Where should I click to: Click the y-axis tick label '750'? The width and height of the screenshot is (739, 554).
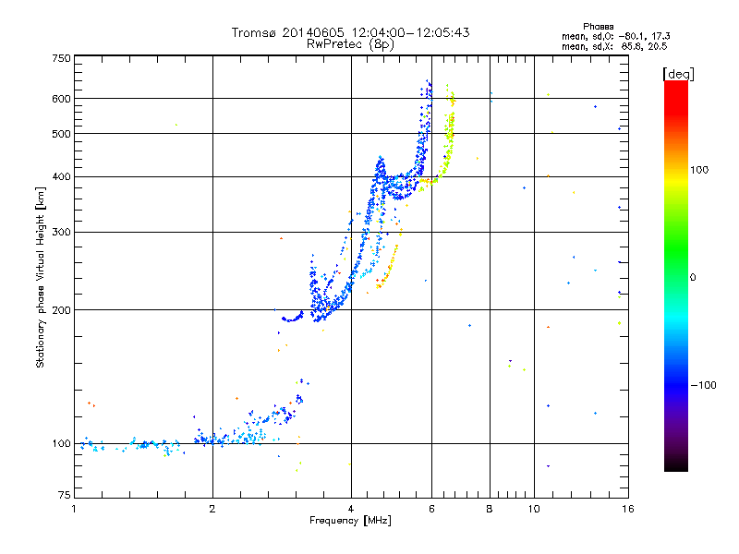coord(62,58)
